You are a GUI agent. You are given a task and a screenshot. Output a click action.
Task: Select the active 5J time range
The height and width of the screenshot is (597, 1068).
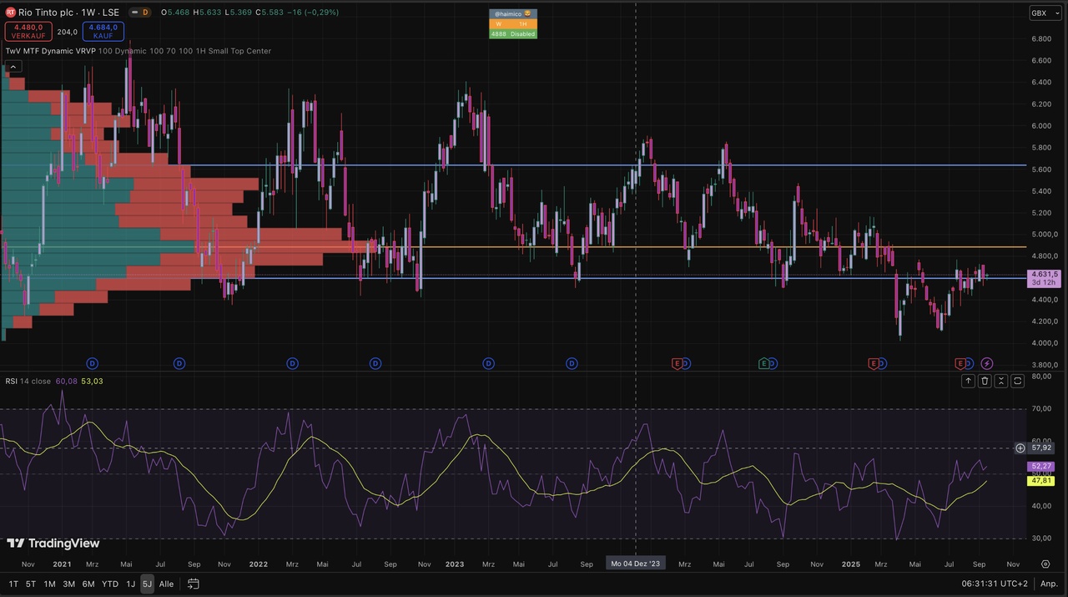point(147,584)
